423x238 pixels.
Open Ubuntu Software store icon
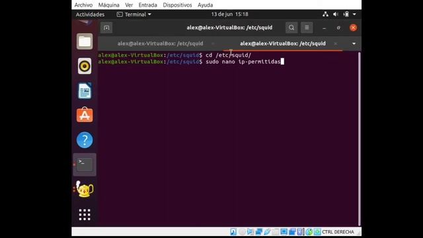pyautogui.click(x=85, y=115)
